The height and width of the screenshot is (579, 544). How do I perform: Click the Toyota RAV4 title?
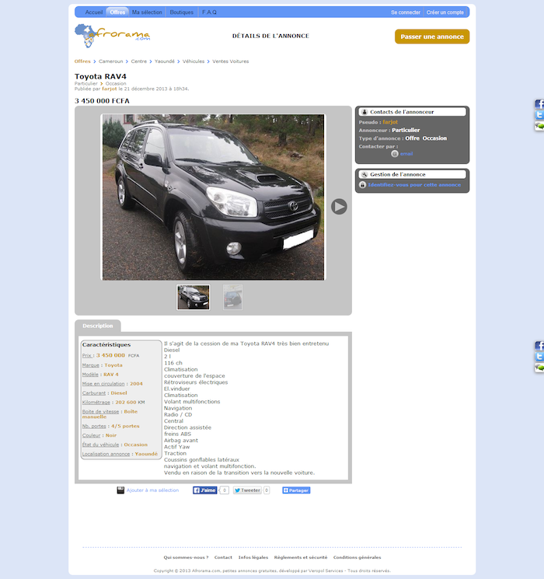100,76
